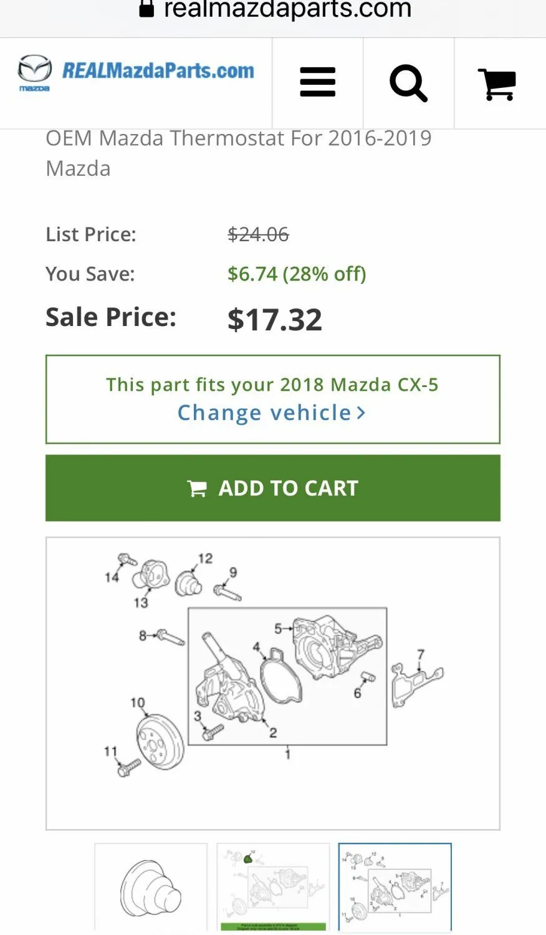Open the hamburger navigation menu
The width and height of the screenshot is (546, 935).
point(317,83)
